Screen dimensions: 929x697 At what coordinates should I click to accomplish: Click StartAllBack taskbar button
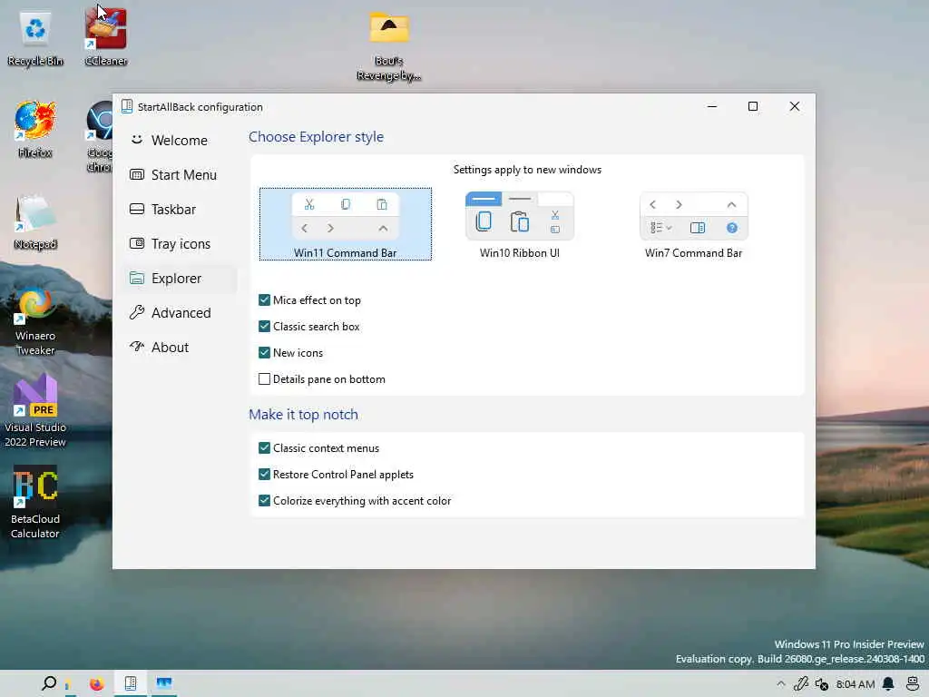click(x=131, y=683)
